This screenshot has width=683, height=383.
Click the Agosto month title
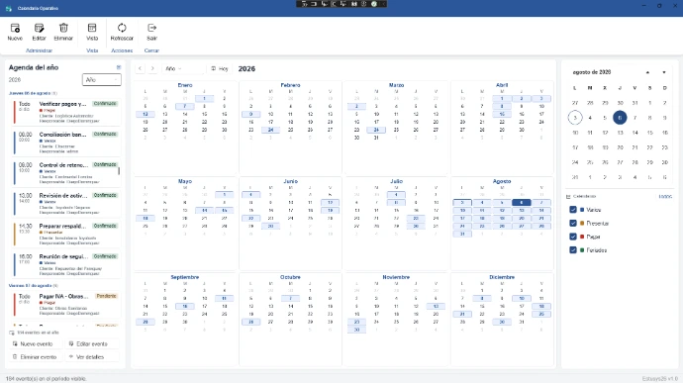502,181
